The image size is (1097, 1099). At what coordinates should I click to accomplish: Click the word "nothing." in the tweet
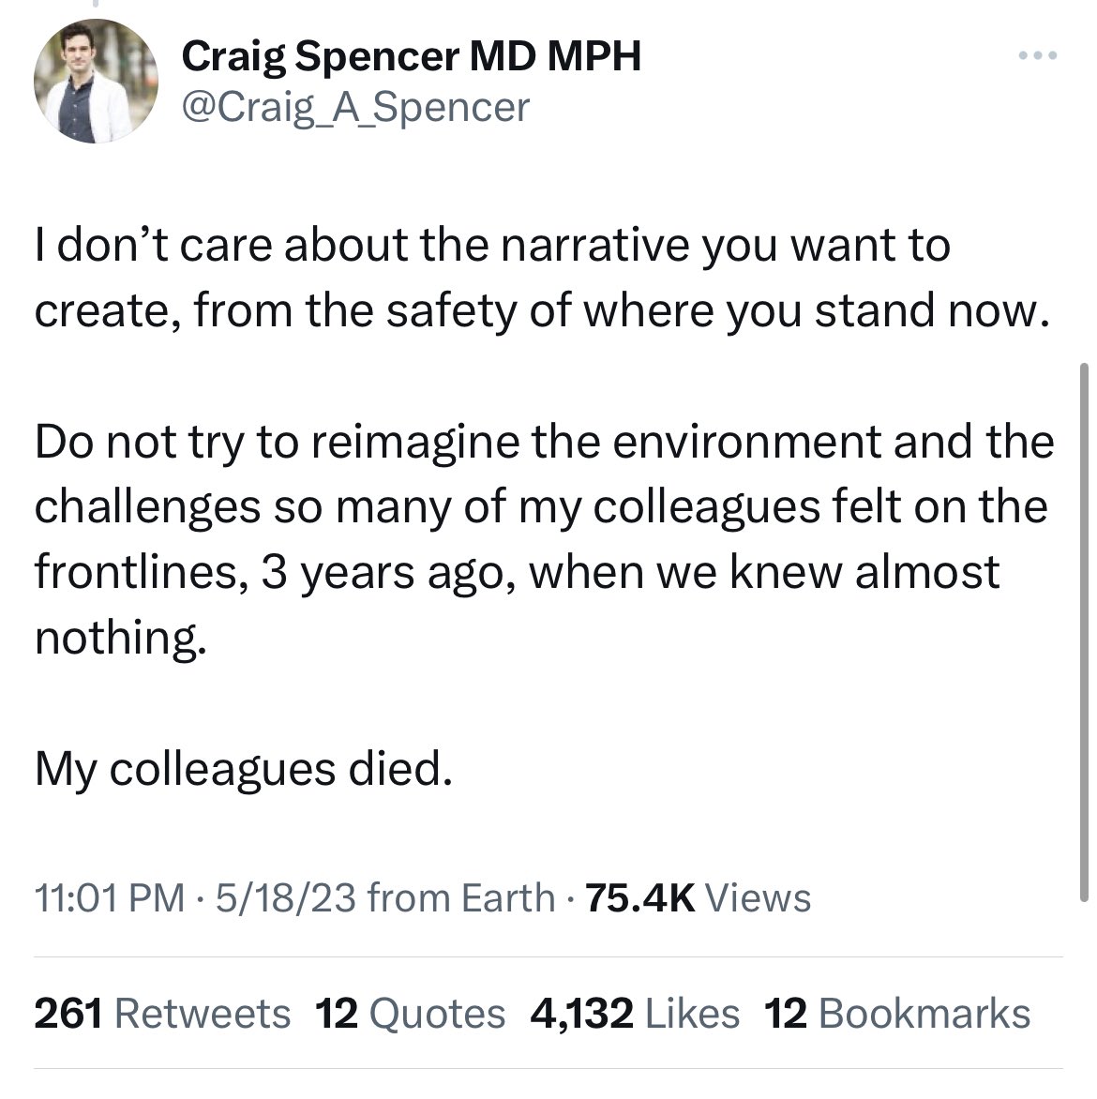coord(118,638)
